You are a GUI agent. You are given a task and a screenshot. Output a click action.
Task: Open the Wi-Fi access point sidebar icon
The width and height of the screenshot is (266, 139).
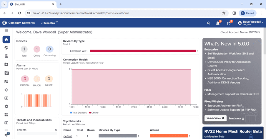[6, 56]
